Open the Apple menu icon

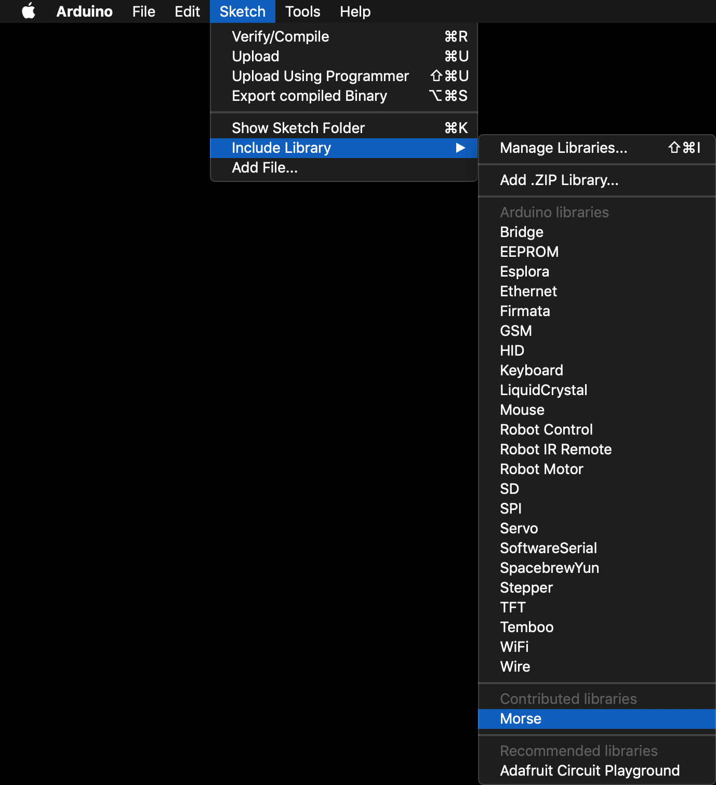(29, 11)
